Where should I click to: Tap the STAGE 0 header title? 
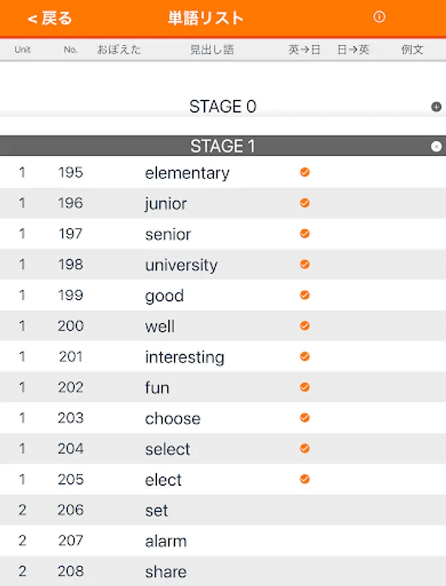click(x=222, y=107)
